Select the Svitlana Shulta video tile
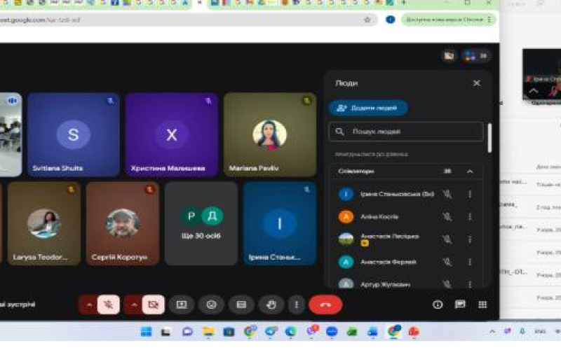Viewport: 561px width, 350px height. tap(74, 134)
